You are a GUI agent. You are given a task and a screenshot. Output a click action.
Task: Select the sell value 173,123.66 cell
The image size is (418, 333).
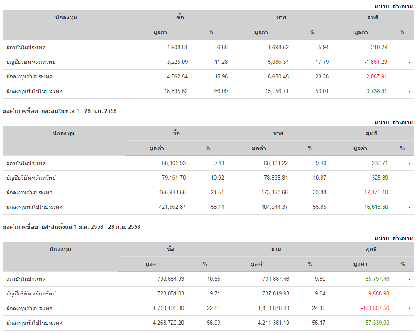(272, 193)
